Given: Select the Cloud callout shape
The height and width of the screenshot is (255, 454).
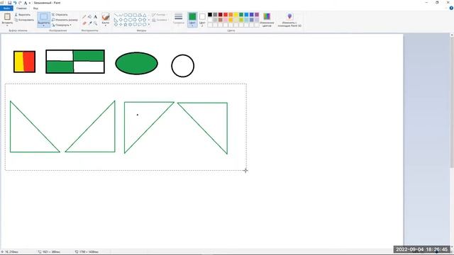Looking at the screenshot, I should 144,25.
